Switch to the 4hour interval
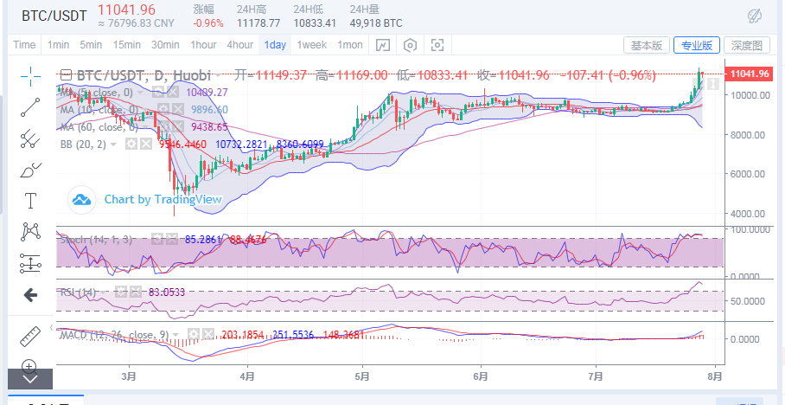This screenshot has width=785, height=405. pyautogui.click(x=239, y=45)
